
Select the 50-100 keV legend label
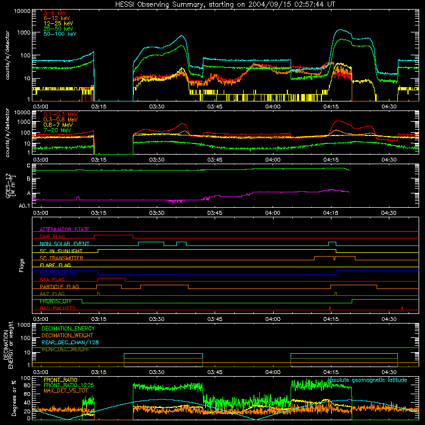[x=60, y=33]
